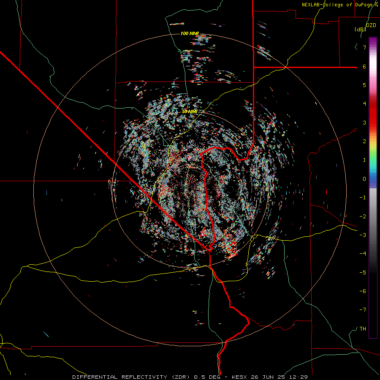
Task: Click the '0' value on color scale
Action: point(364,179)
